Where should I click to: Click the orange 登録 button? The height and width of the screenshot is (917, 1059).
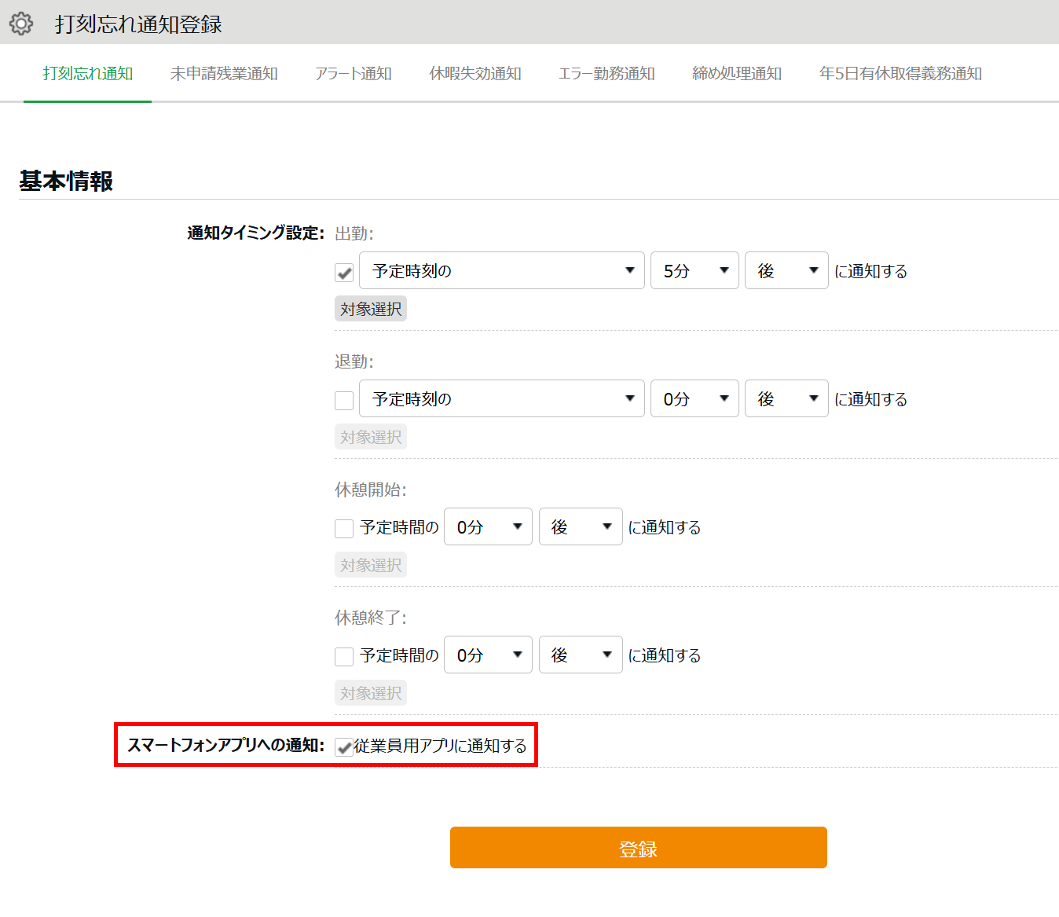(639, 848)
